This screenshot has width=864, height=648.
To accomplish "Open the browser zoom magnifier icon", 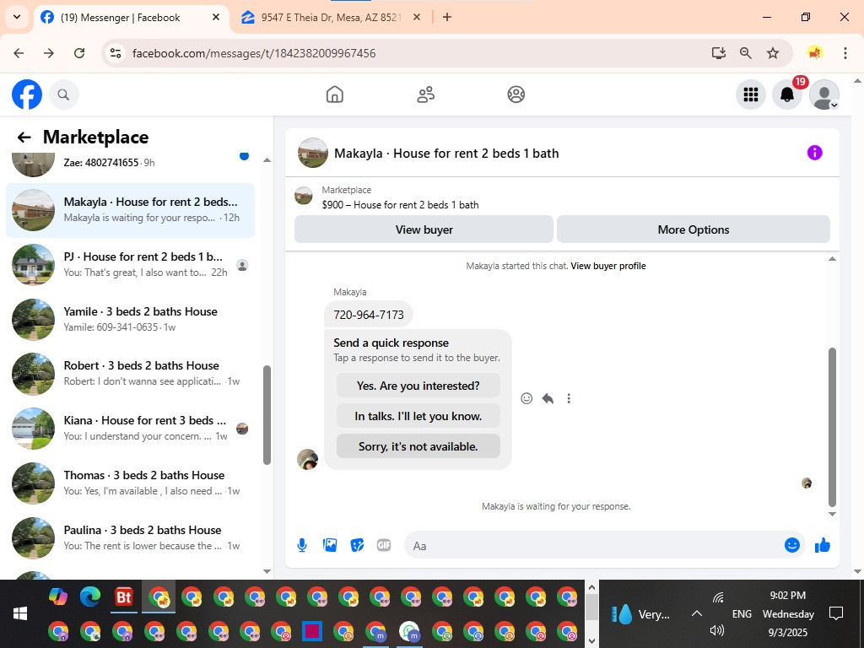I will tap(746, 53).
